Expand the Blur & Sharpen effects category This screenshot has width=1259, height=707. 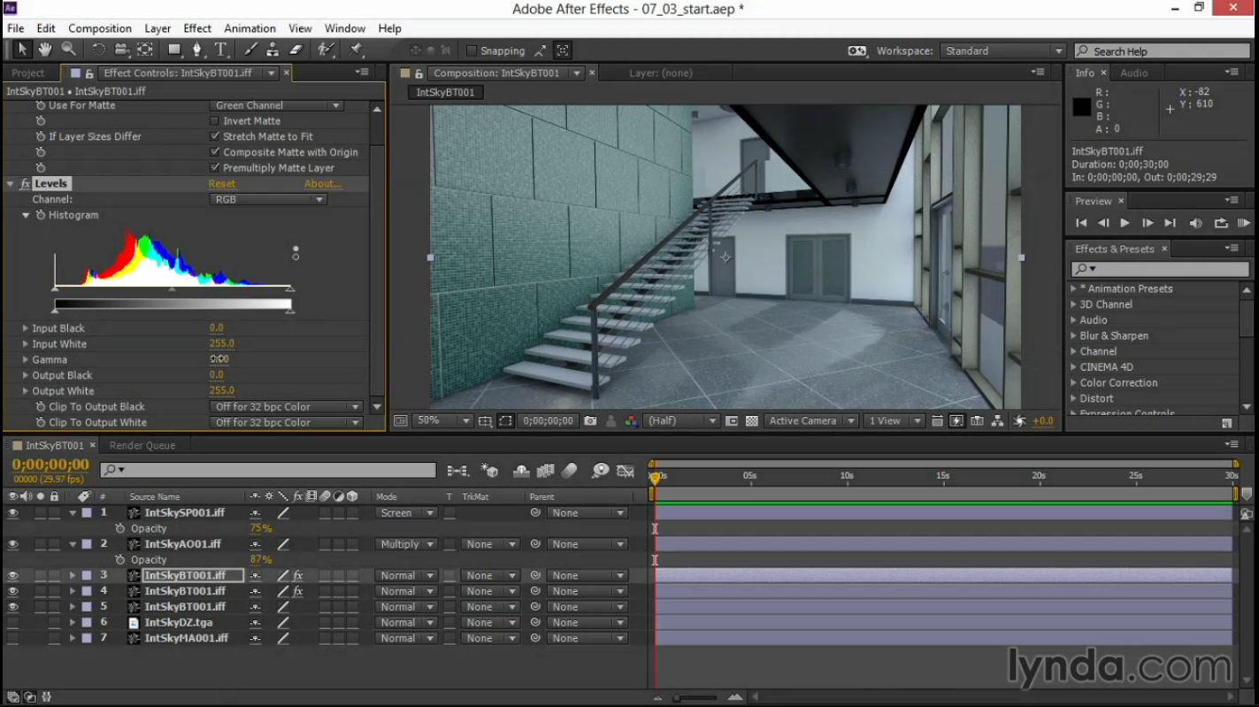[1074, 336]
